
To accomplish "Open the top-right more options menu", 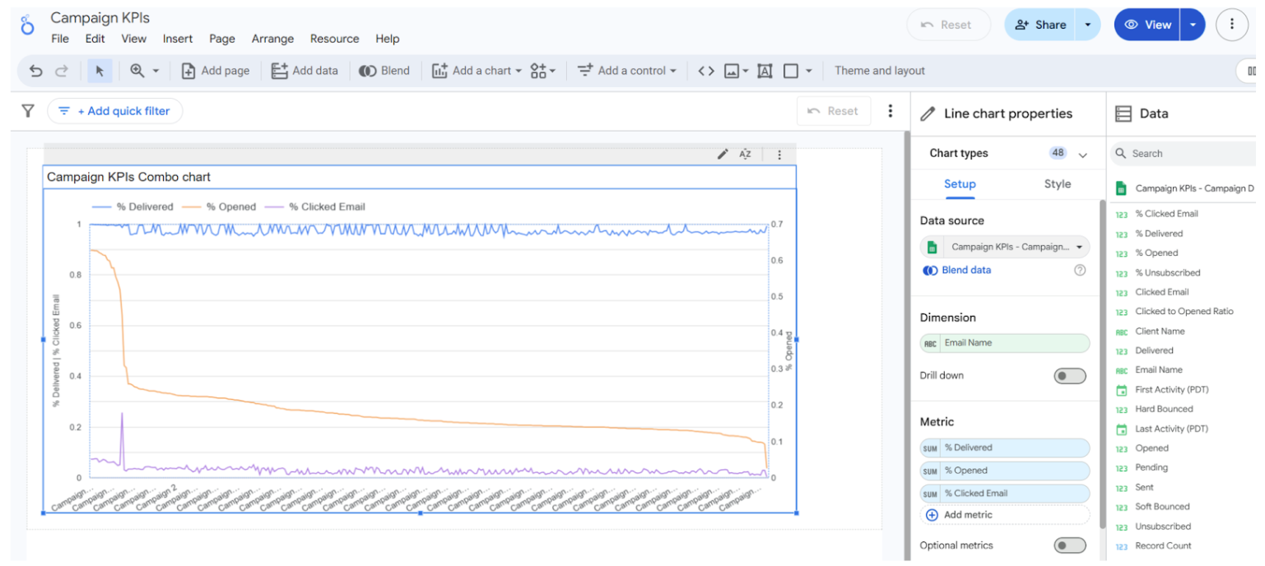I will coord(1232,25).
